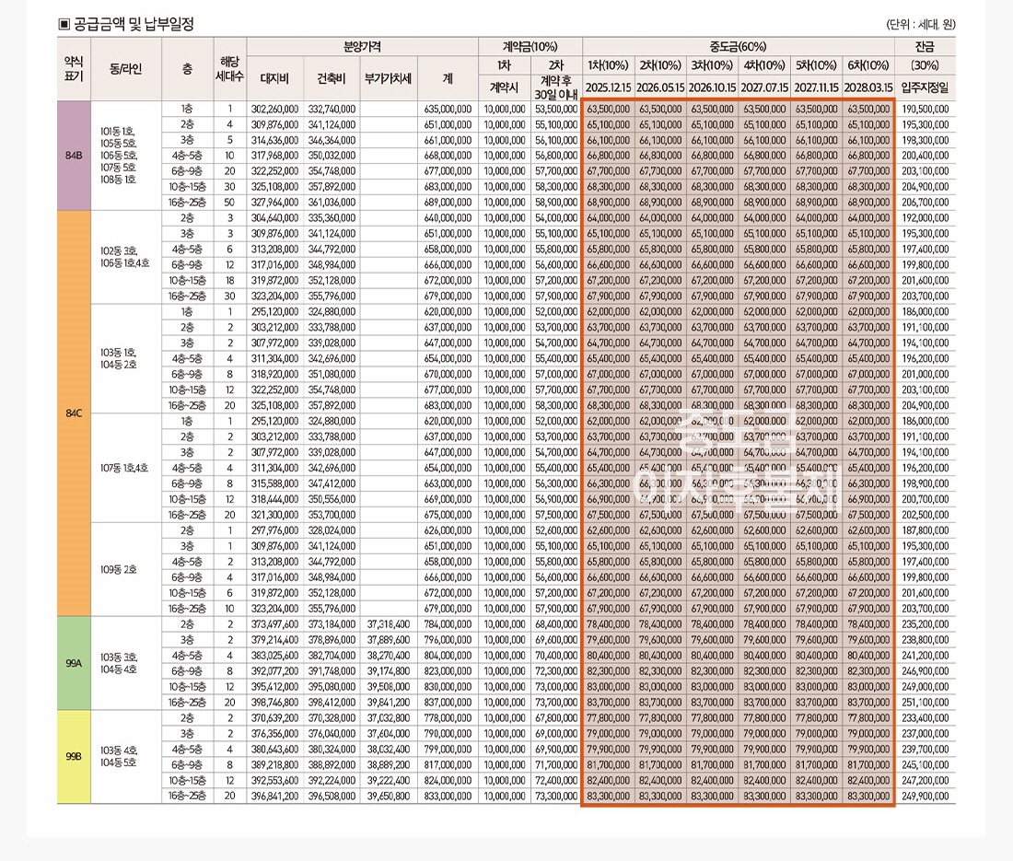Select the balance 251,100,000
Viewport: 1013px width, 861px height.
click(x=926, y=702)
